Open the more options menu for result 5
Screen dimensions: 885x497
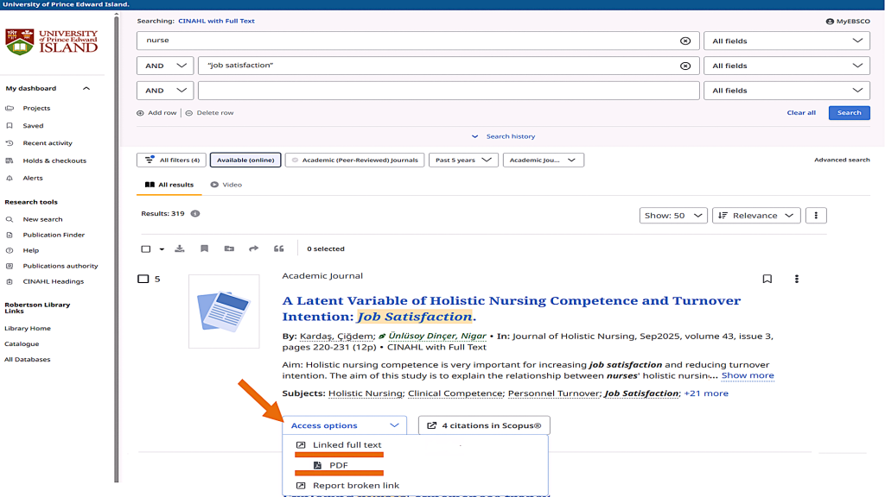[x=796, y=279]
